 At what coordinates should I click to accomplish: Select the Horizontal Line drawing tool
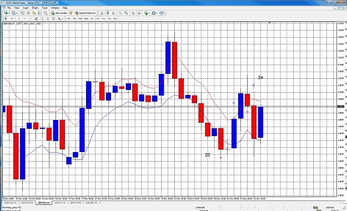tap(25, 18)
